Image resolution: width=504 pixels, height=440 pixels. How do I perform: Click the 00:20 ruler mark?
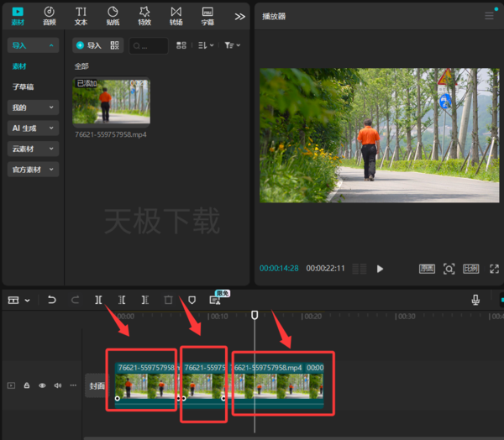coord(312,317)
